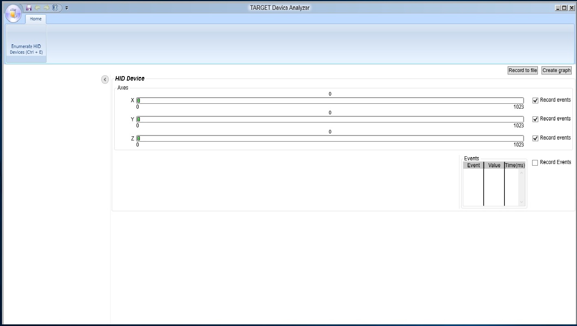Close the TARGET Device Analyzer window
Image resolution: width=577 pixels, height=326 pixels.
(x=571, y=8)
